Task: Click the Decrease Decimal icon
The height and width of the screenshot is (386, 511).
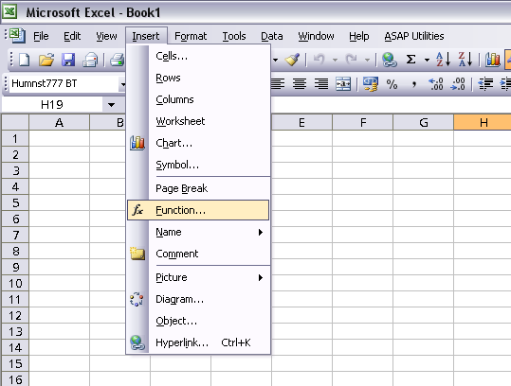Action: [x=458, y=84]
